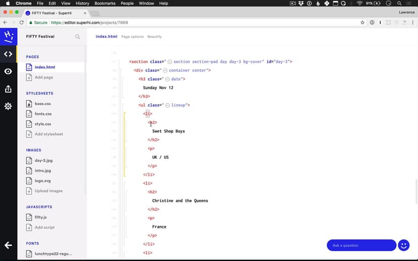
Task: Click the smiley face help icon
Action: tap(403, 245)
